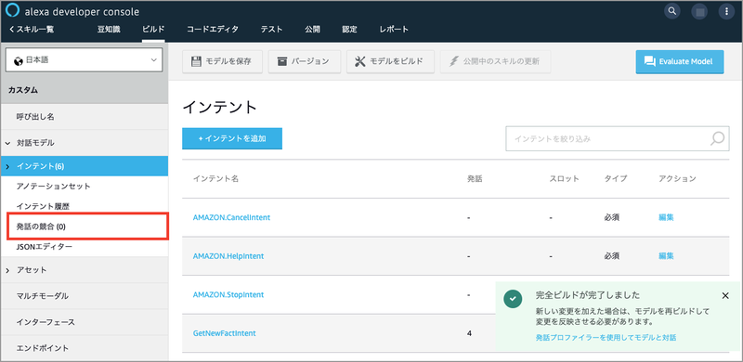
Task: Open AMAZON.CancelIntent link
Action: (231, 217)
